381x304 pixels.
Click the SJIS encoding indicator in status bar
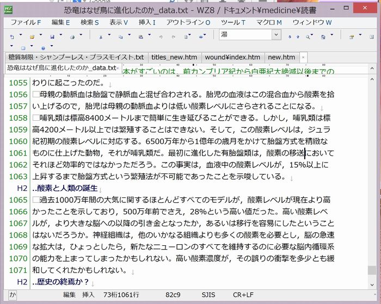[x=208, y=294]
